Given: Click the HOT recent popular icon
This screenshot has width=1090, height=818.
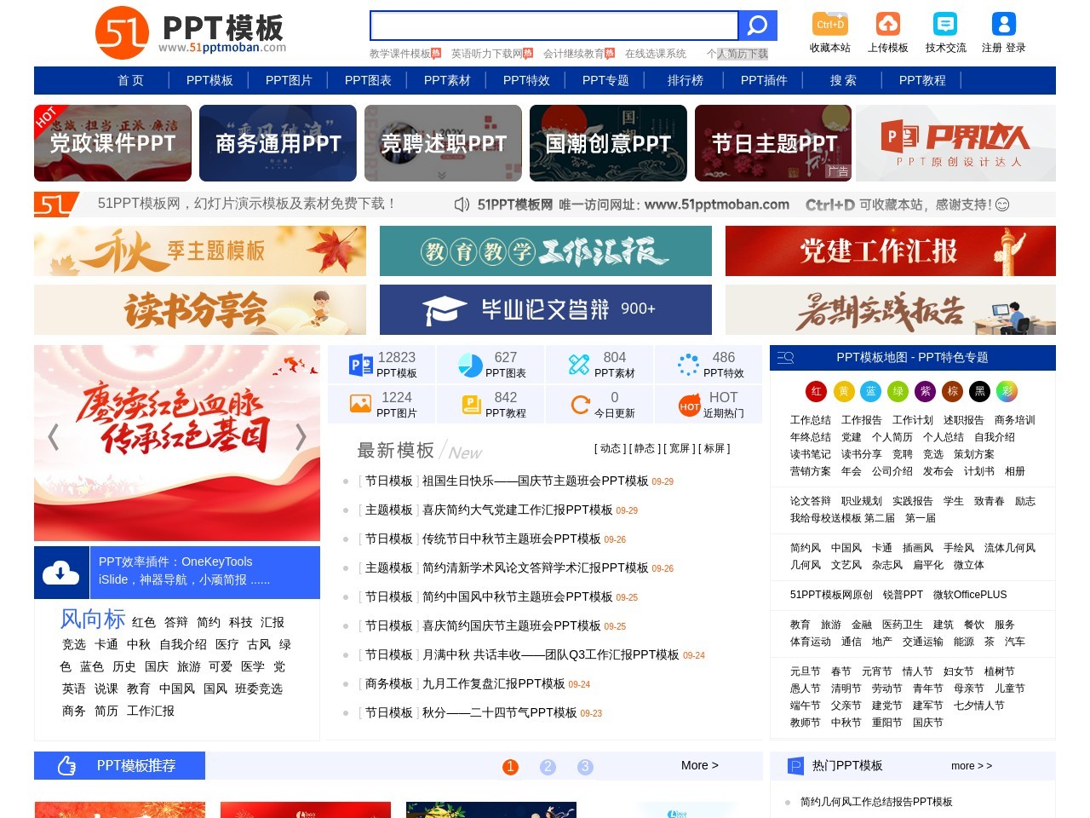Looking at the screenshot, I should click(689, 406).
